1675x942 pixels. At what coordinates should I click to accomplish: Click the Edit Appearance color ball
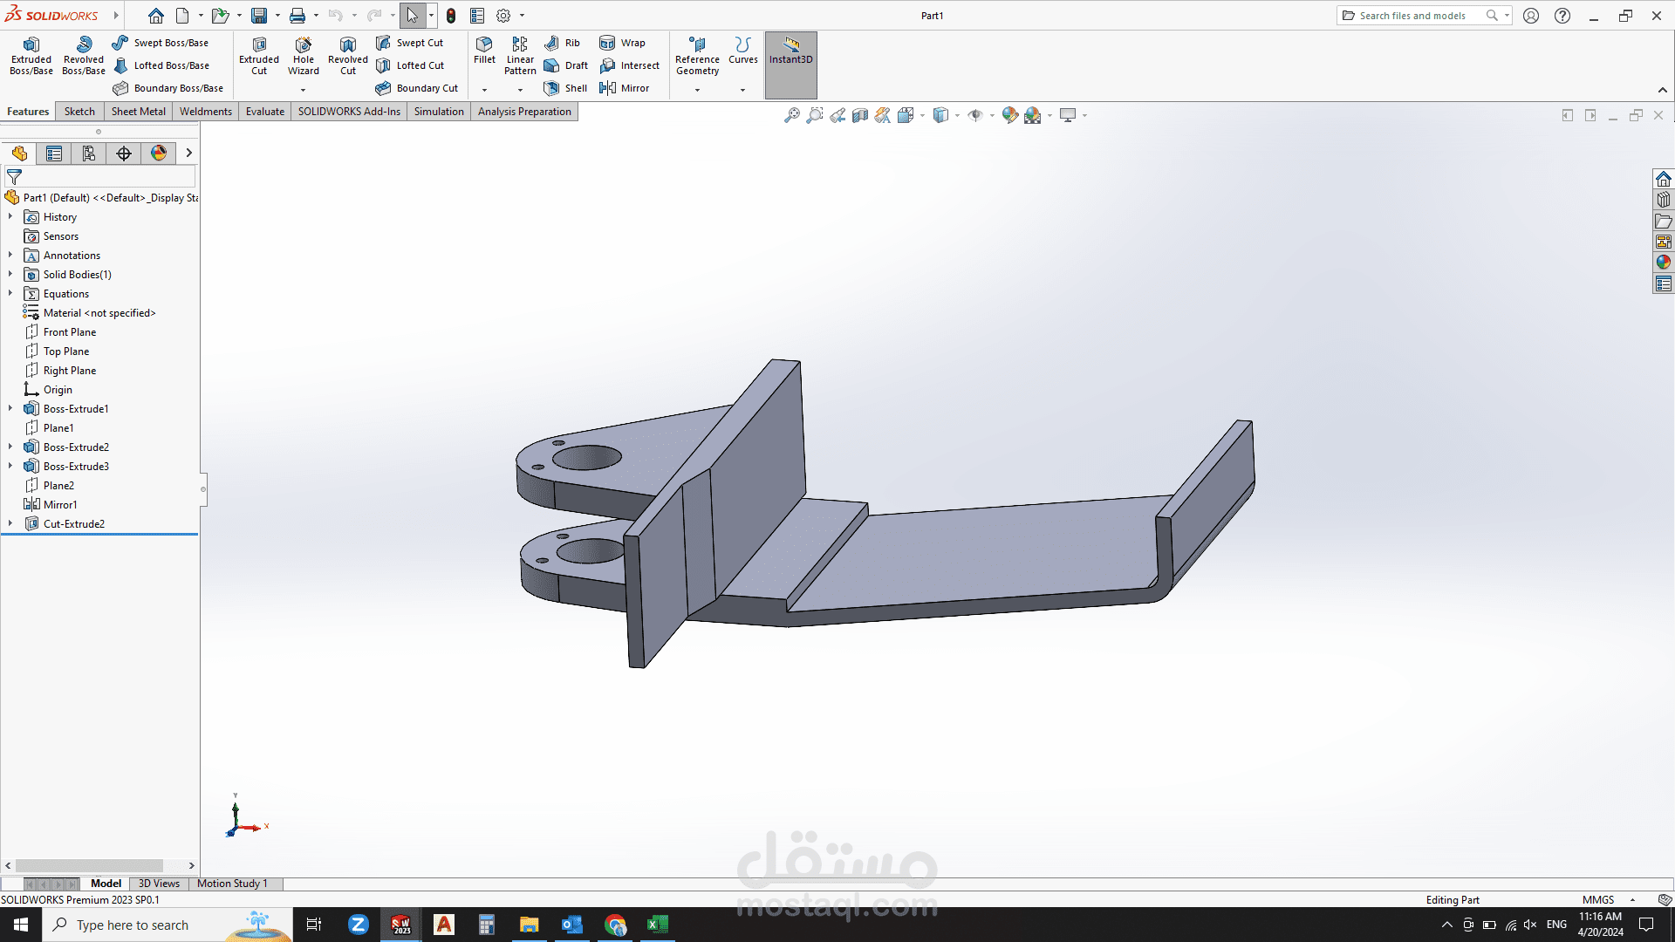click(x=1010, y=115)
